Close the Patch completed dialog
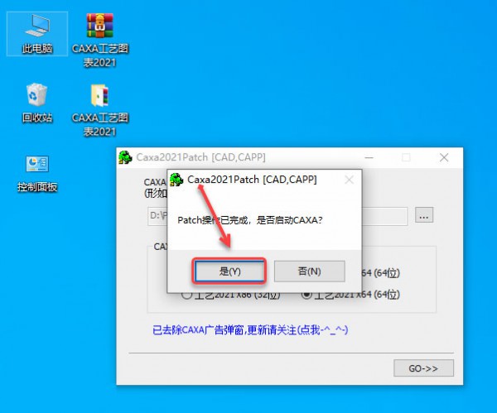The image size is (497, 413). pos(349,180)
